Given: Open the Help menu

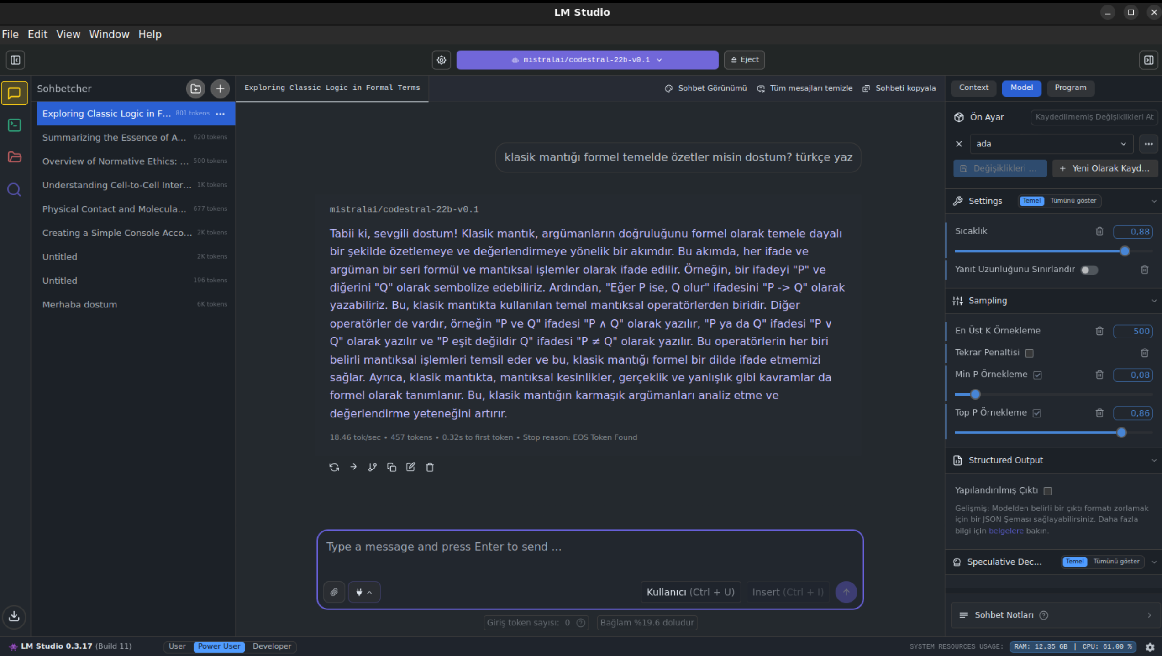Looking at the screenshot, I should tap(150, 34).
